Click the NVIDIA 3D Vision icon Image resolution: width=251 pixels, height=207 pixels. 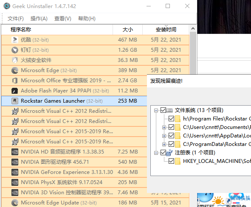pyautogui.click(x=15, y=193)
